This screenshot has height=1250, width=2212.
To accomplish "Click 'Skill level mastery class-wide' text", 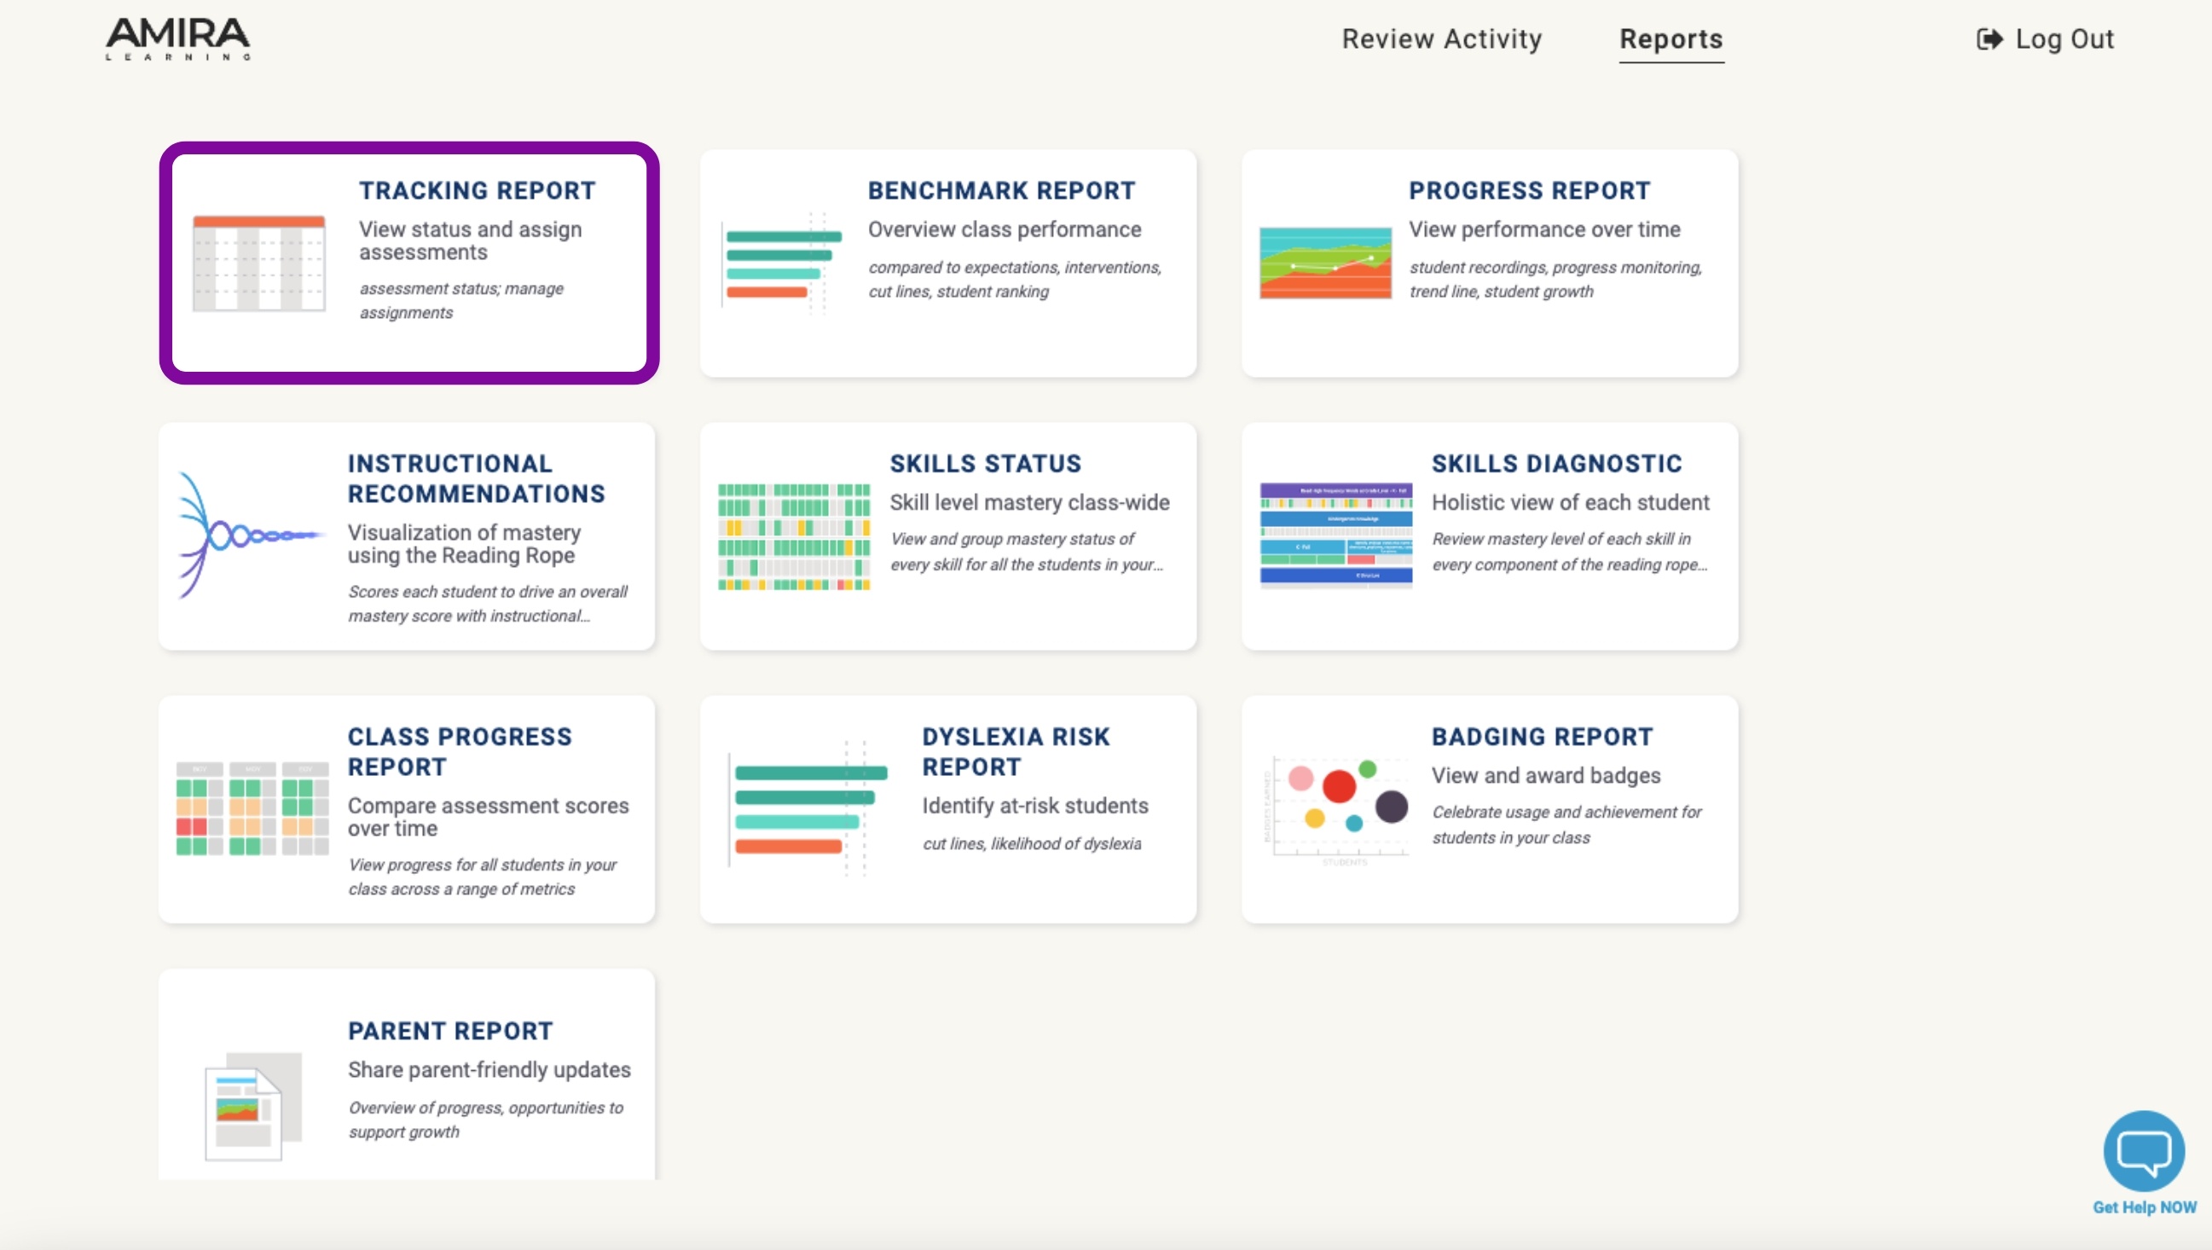I will coord(1028,502).
